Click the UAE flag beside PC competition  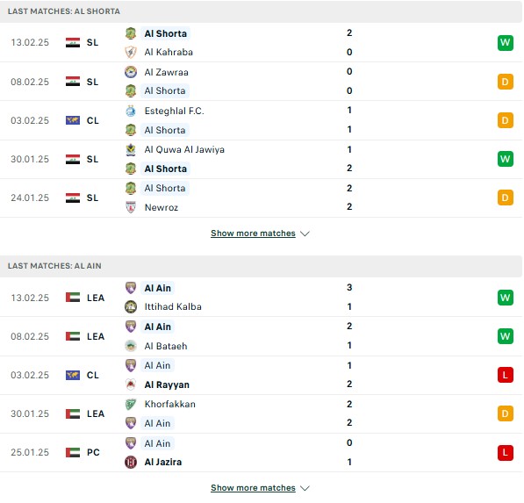[x=73, y=452]
